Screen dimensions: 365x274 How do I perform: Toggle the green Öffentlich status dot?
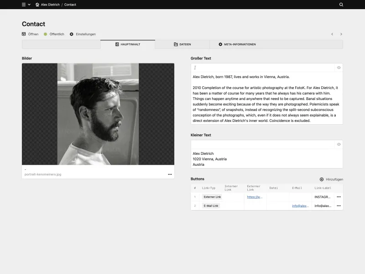point(44,34)
